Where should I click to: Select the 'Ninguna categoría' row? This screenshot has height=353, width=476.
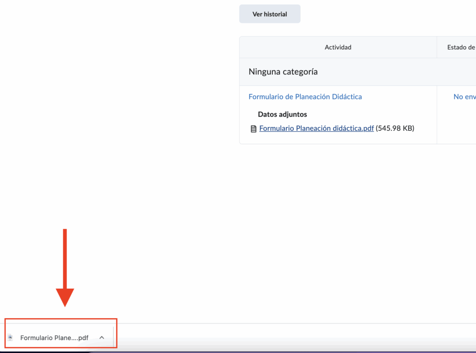(283, 72)
